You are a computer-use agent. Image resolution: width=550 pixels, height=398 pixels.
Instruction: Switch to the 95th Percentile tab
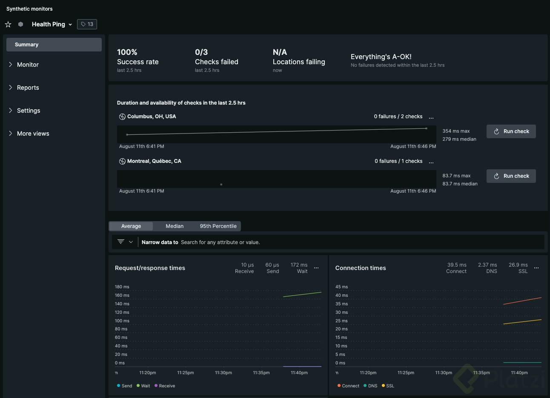218,226
